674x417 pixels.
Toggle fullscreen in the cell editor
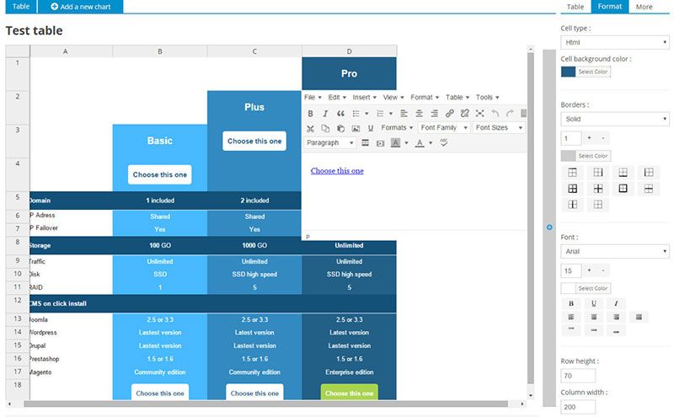[x=479, y=114]
